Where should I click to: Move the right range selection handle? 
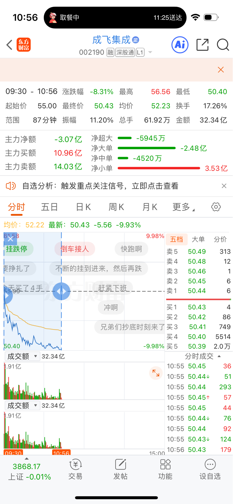(x=61, y=291)
